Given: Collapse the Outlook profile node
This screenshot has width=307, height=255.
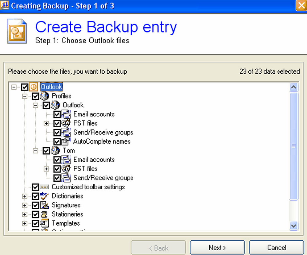Looking at the screenshot, I should 35,105.
